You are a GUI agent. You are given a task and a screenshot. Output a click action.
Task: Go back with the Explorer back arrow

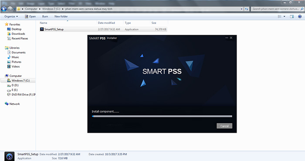click(x=4, y=9)
